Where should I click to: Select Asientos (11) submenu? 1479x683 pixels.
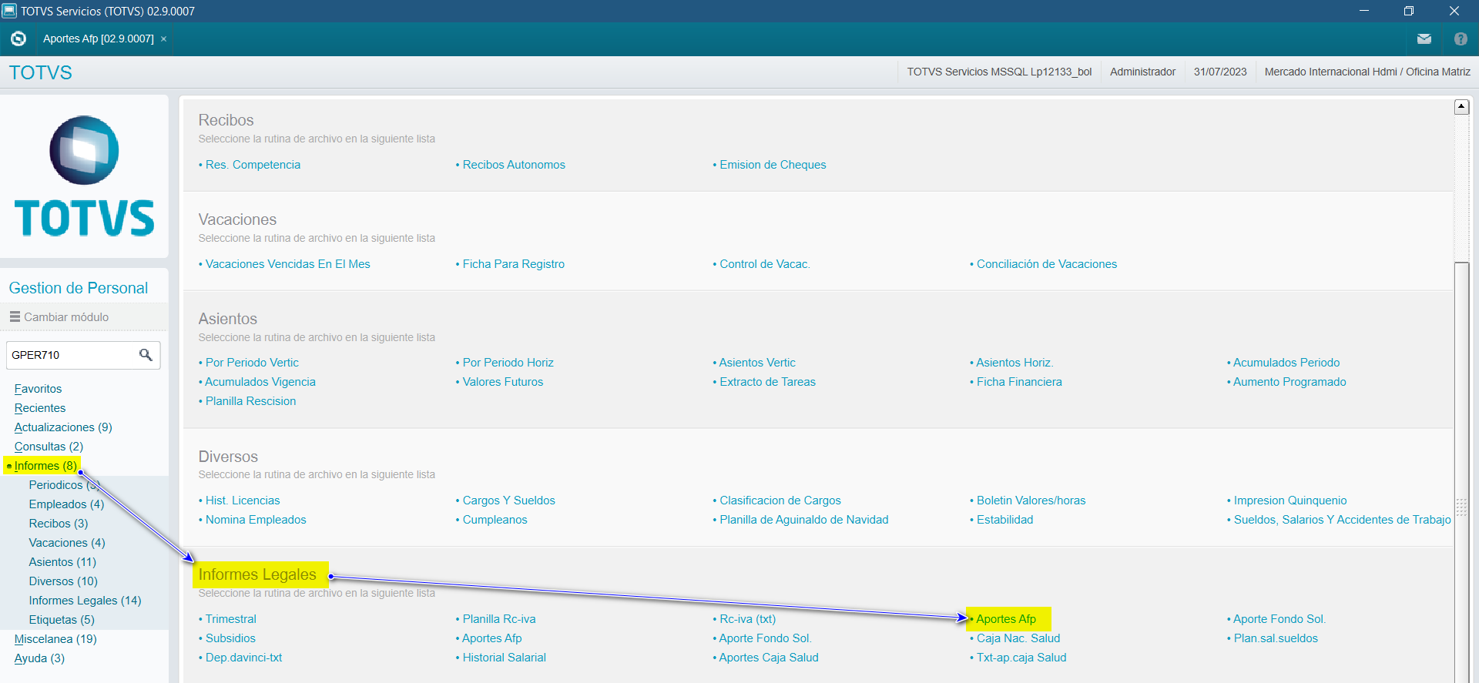tap(62, 562)
